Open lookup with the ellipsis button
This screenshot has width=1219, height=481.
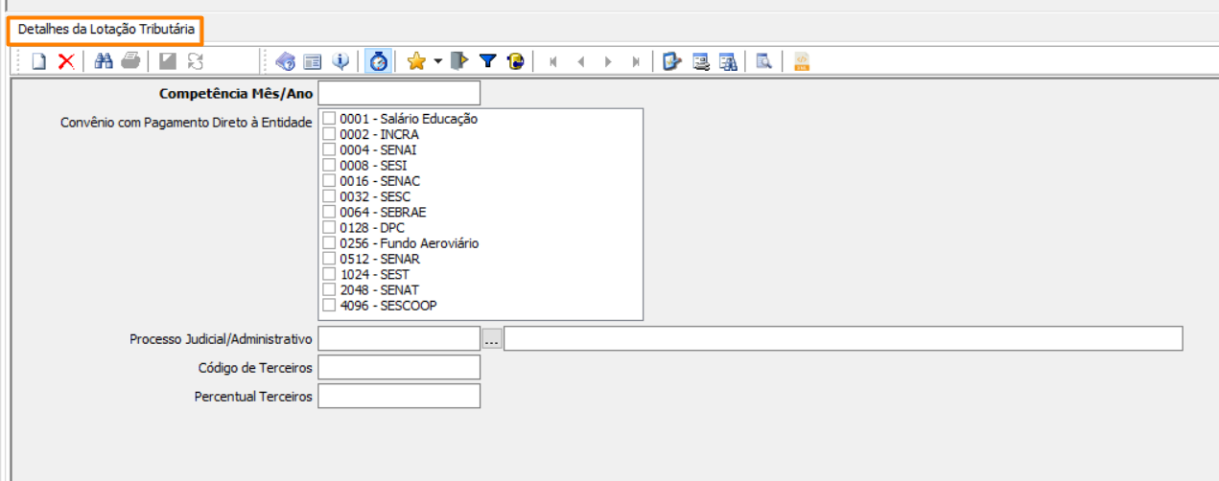(x=492, y=339)
